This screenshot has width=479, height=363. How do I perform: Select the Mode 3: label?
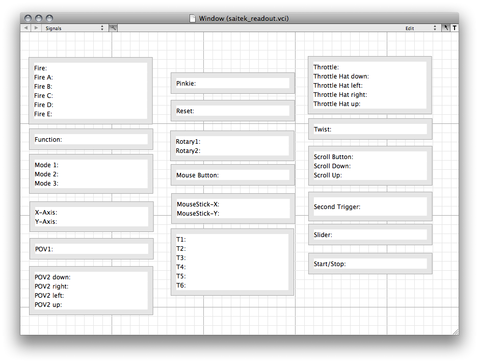46,184
